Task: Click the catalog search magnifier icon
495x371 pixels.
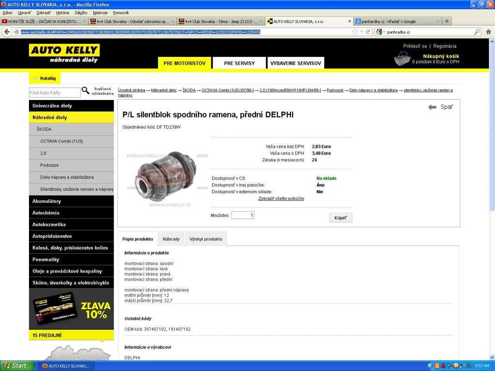Action: pos(86,90)
